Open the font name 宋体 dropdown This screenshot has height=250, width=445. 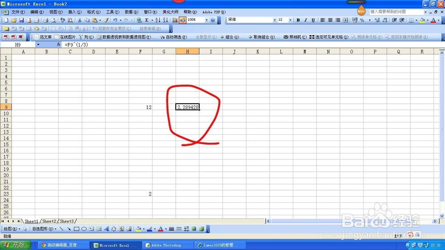[275, 20]
